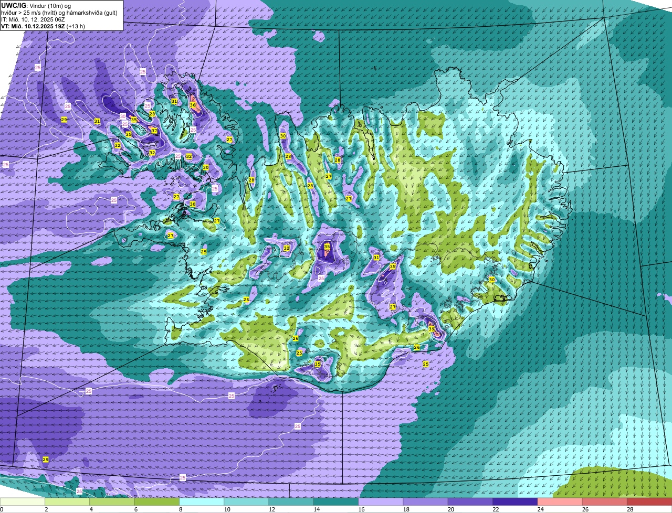Click the legend scale number '0'
Screen dimensions: 672x513
[x=2, y=509]
